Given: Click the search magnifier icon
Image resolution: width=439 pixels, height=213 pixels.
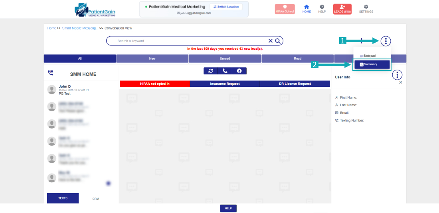Looking at the screenshot, I should tap(278, 41).
